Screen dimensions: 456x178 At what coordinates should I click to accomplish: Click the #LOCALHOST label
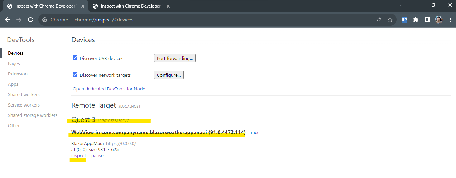(x=129, y=107)
